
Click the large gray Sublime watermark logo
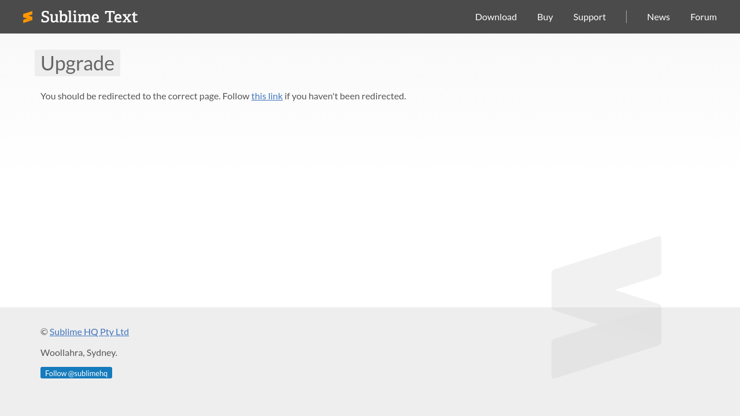[x=606, y=307]
